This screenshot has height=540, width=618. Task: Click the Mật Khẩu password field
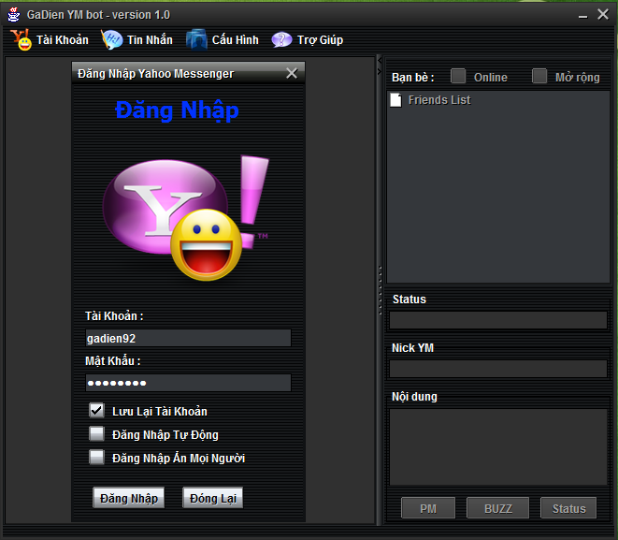pyautogui.click(x=188, y=383)
